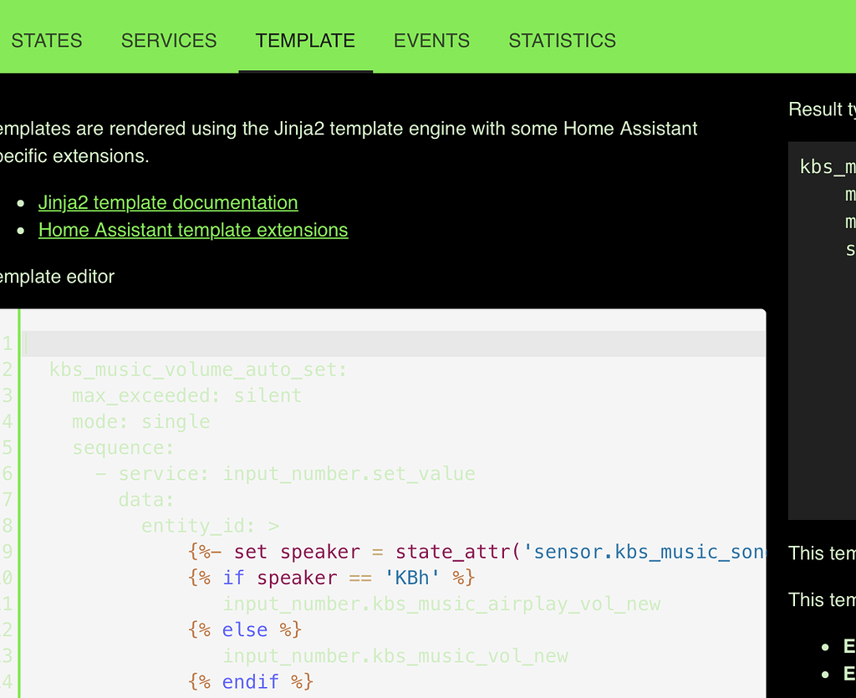The height and width of the screenshot is (698, 856).
Task: Select the TEMPLATE tab
Action: (305, 40)
